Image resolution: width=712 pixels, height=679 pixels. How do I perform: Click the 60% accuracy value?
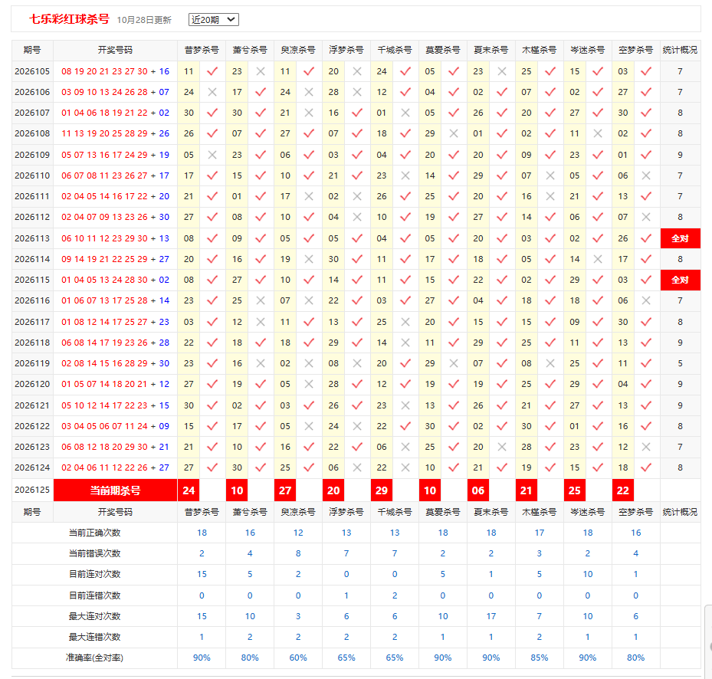coord(298,658)
